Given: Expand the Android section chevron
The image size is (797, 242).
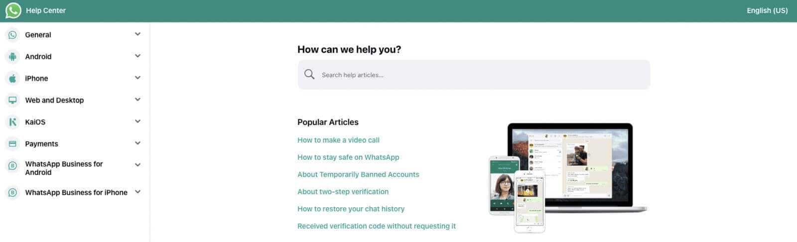Looking at the screenshot, I should 137,56.
